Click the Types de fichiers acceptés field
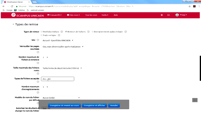This screenshot has width=201, height=113. (57, 79)
